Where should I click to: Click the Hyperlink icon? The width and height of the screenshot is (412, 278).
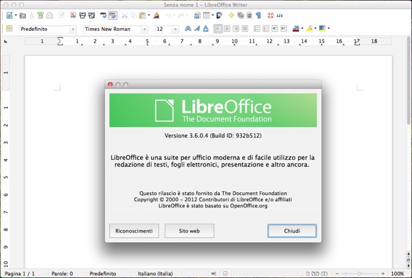[197, 16]
